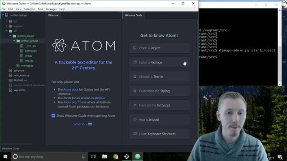The height and width of the screenshot is (161, 287).
Task: Click the Vagrantfile file icon
Action: click(10, 90)
